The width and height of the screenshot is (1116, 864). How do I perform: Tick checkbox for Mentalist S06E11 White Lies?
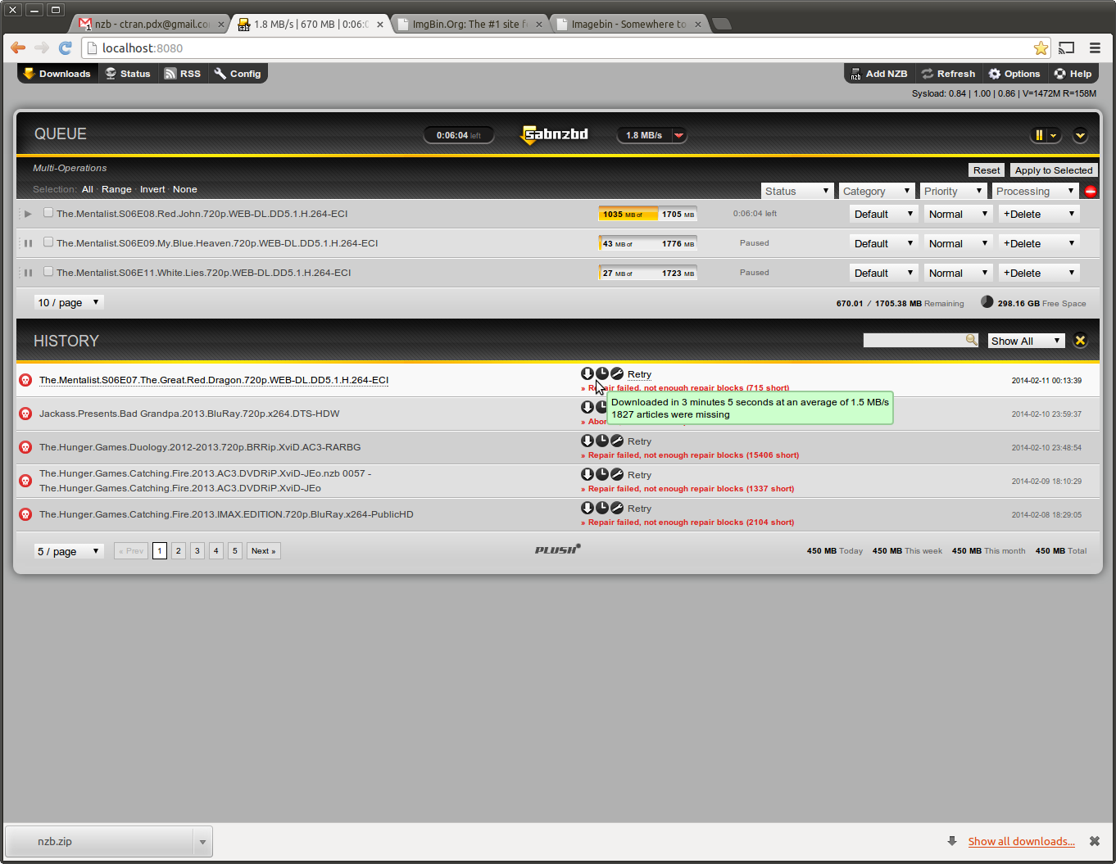coord(48,272)
